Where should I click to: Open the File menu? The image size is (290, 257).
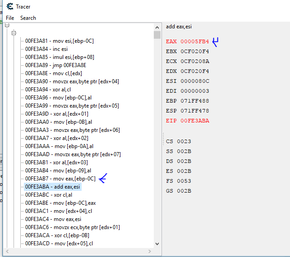(x=10, y=18)
